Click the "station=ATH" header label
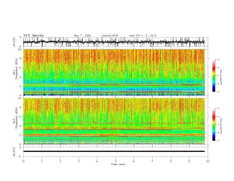 pyautogui.click(x=110, y=35)
